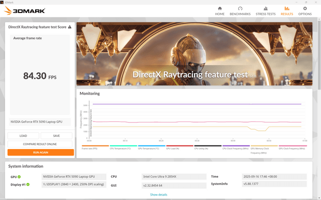The height and width of the screenshot is (200, 321).
Task: Click the purple CPU clock line in the chart
Action: (x=197, y=104)
